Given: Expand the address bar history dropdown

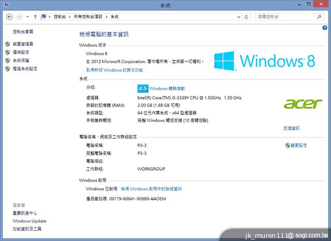Looking at the screenshot, I should click(x=239, y=17).
